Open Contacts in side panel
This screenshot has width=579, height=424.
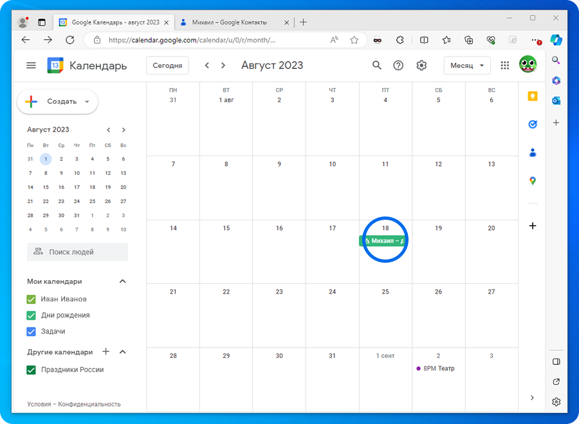pyautogui.click(x=532, y=153)
